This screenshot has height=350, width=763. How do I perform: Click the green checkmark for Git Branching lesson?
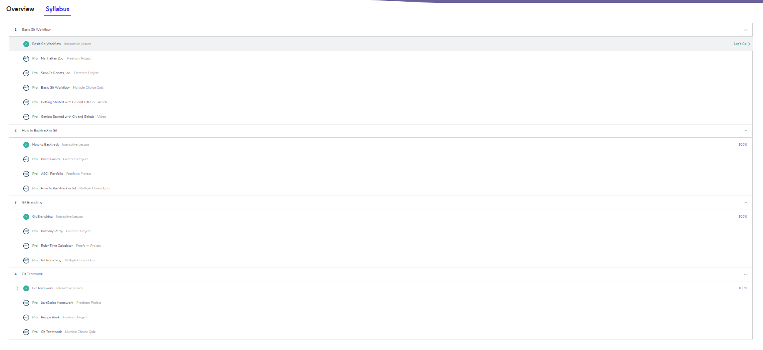tap(26, 217)
